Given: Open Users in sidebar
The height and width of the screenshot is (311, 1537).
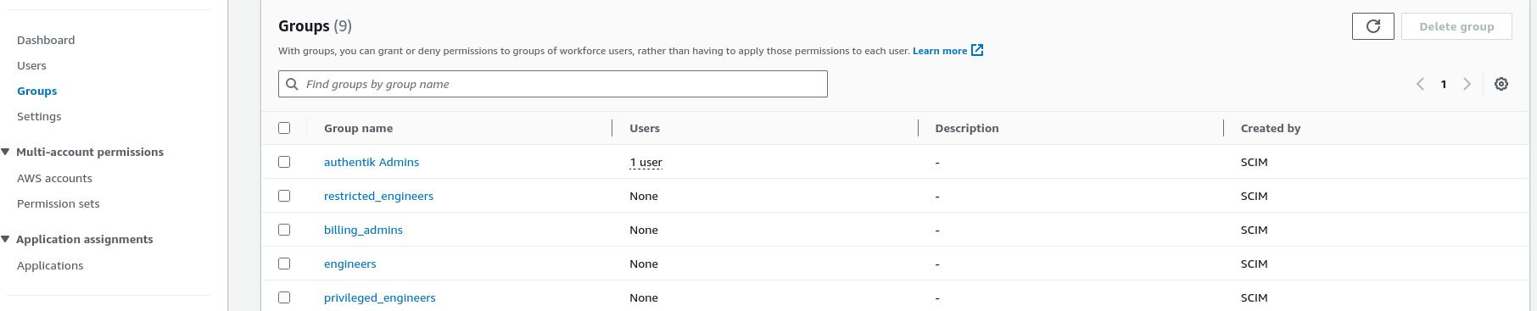Looking at the screenshot, I should tap(31, 65).
